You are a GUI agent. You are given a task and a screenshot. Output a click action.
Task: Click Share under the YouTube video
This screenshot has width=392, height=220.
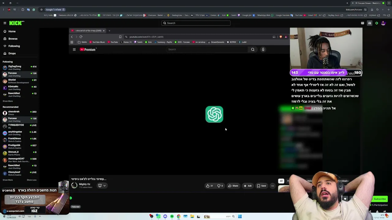(x=233, y=186)
